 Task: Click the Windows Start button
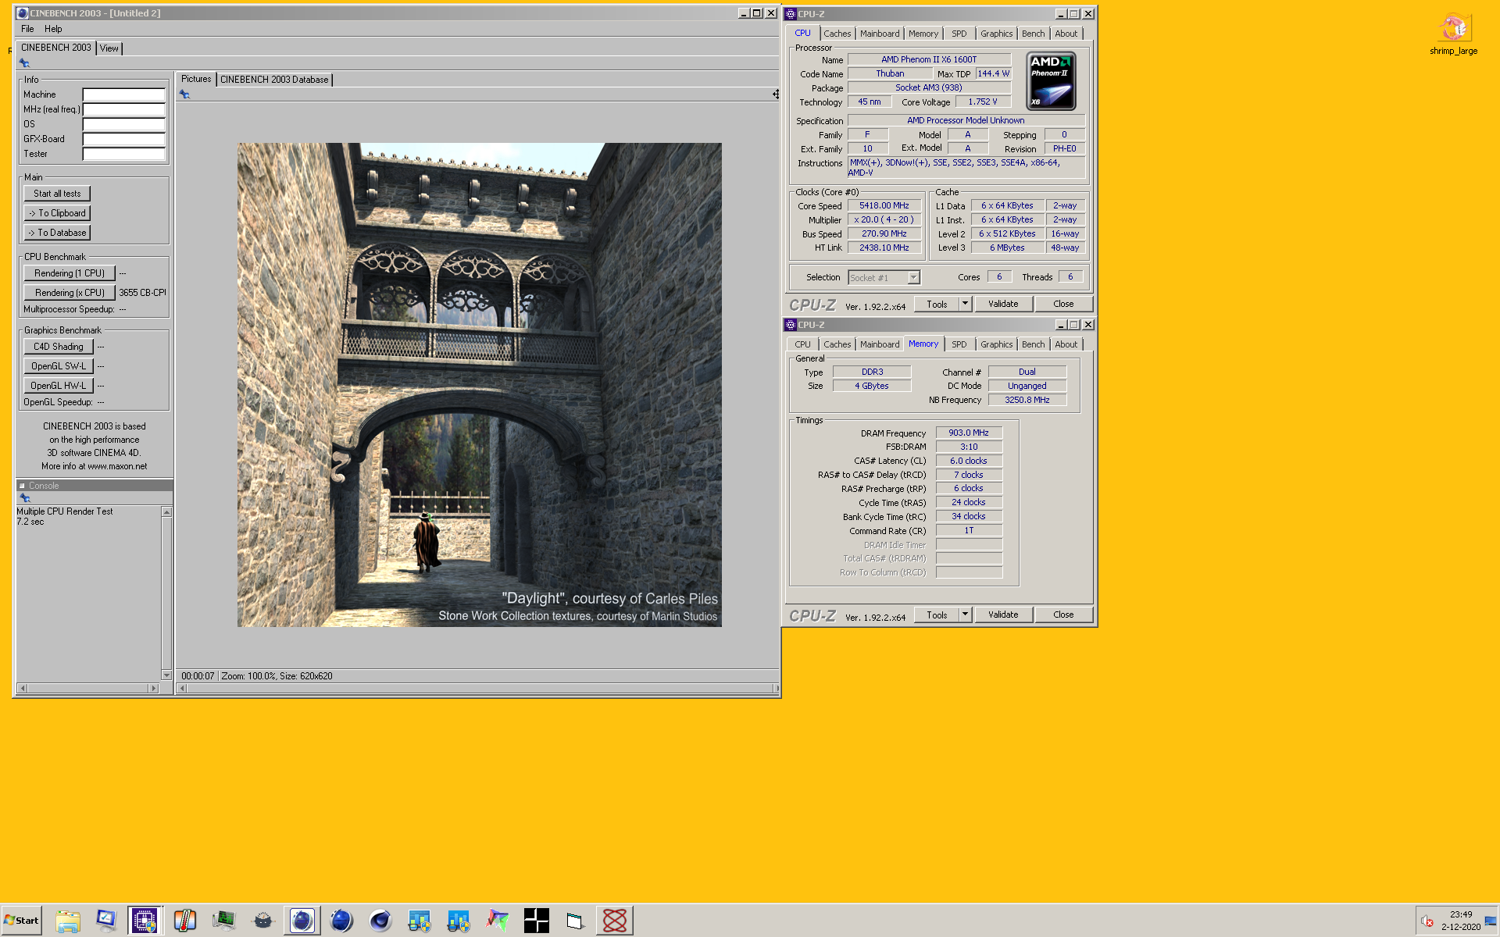[21, 921]
